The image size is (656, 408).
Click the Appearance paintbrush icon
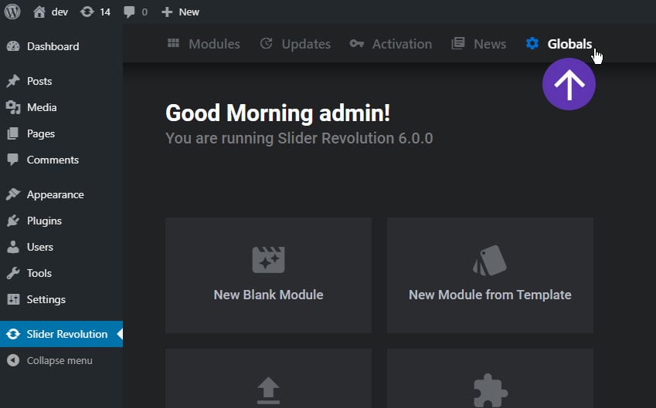(x=13, y=194)
